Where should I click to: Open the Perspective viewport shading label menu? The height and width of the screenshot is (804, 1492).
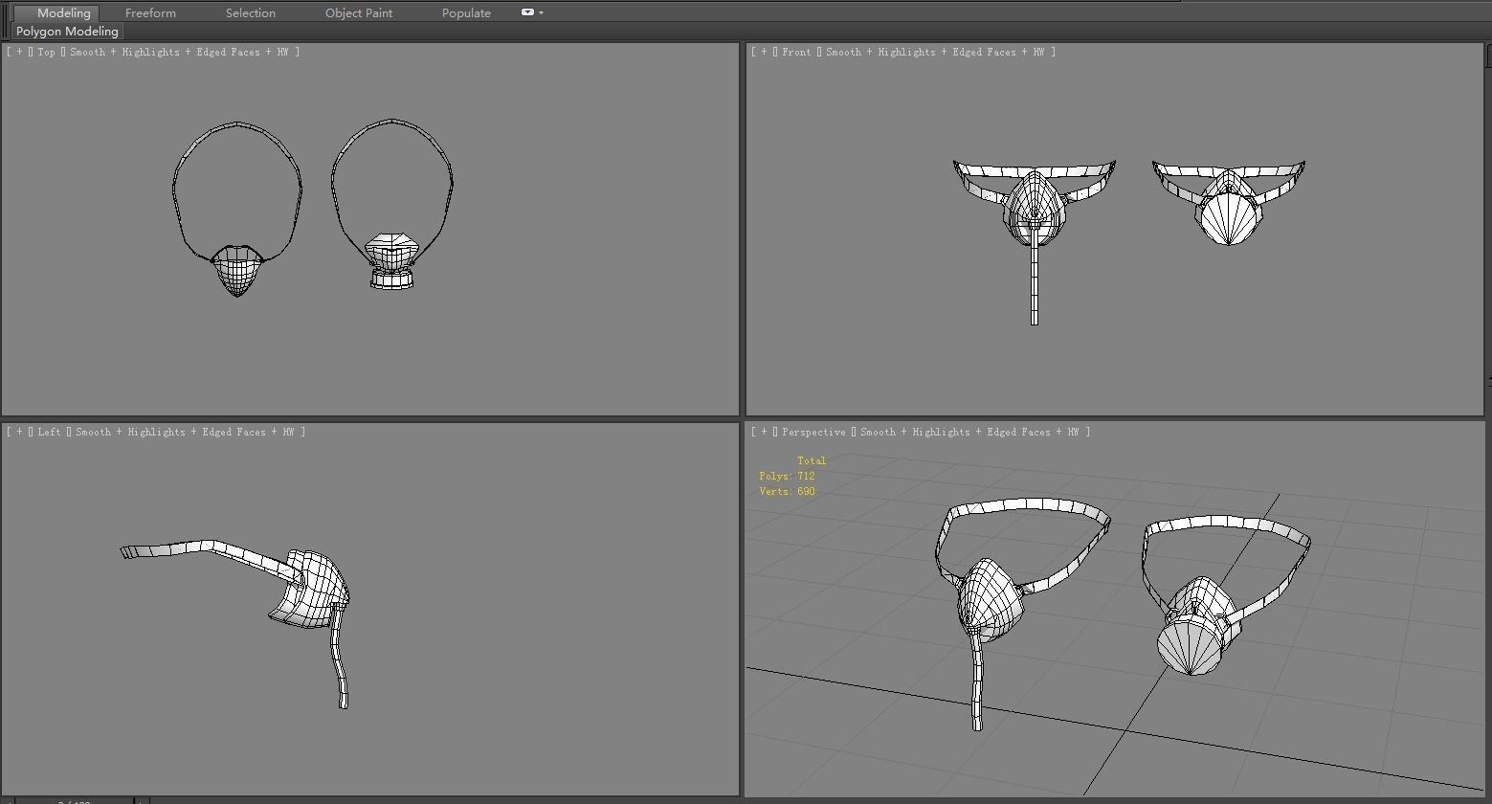click(969, 432)
